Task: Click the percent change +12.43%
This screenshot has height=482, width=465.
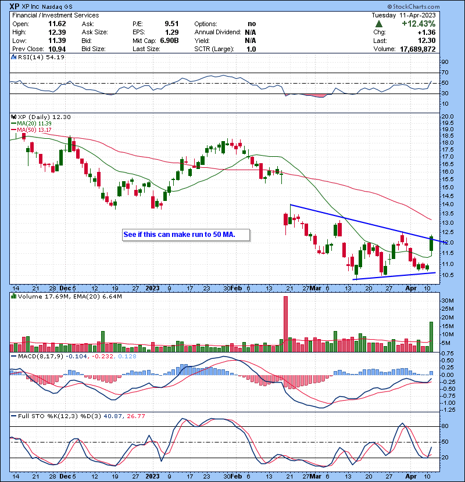Action: click(x=419, y=24)
